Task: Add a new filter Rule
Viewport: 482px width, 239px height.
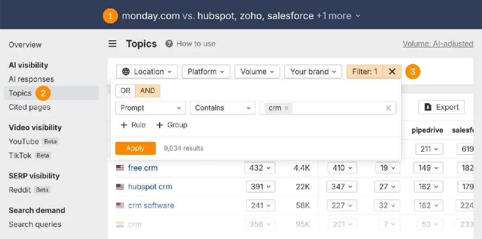Action: pos(133,125)
